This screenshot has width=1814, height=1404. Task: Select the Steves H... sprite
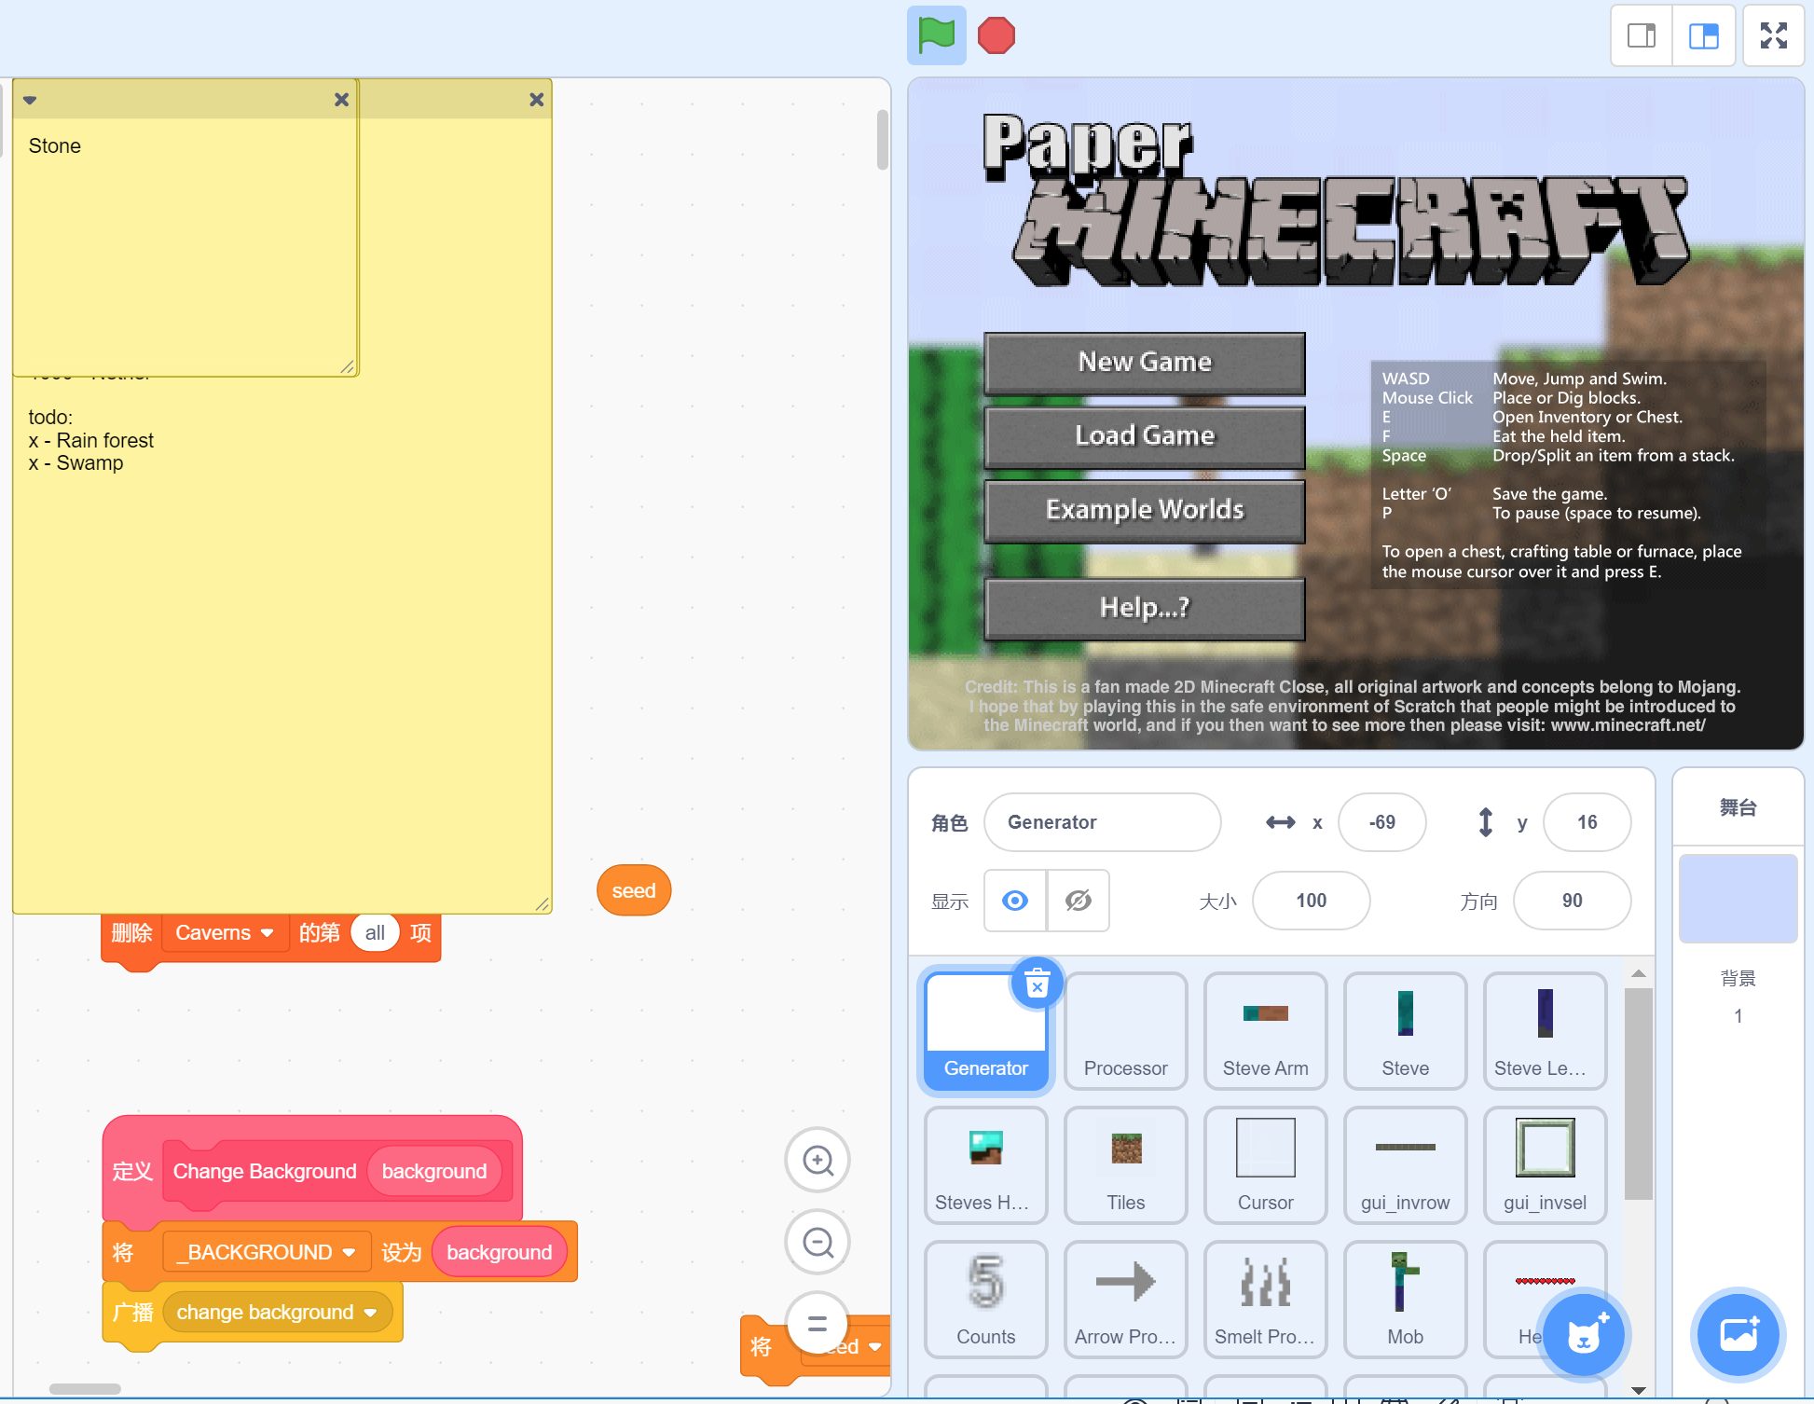[x=985, y=1165]
